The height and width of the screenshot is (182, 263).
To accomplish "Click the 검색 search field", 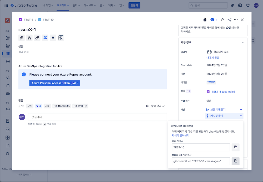I will coord(208,5).
